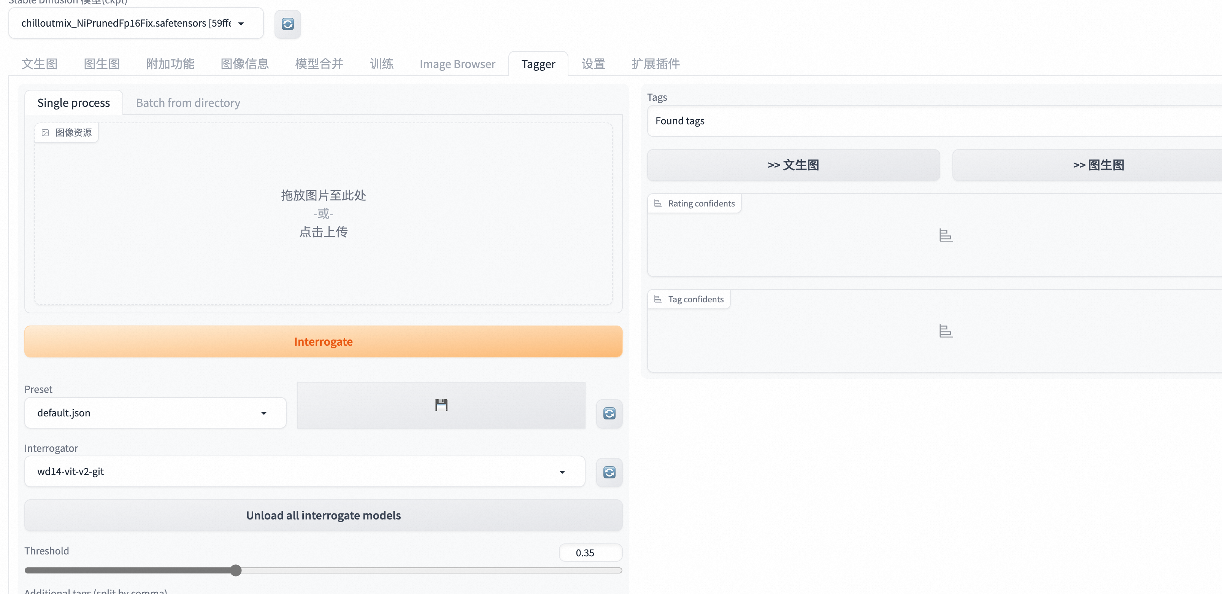Switch to the 文生图 tab

click(x=40, y=64)
